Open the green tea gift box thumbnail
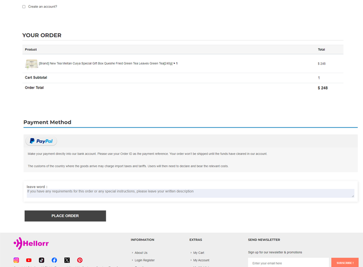The image size is (363, 267). [31, 64]
